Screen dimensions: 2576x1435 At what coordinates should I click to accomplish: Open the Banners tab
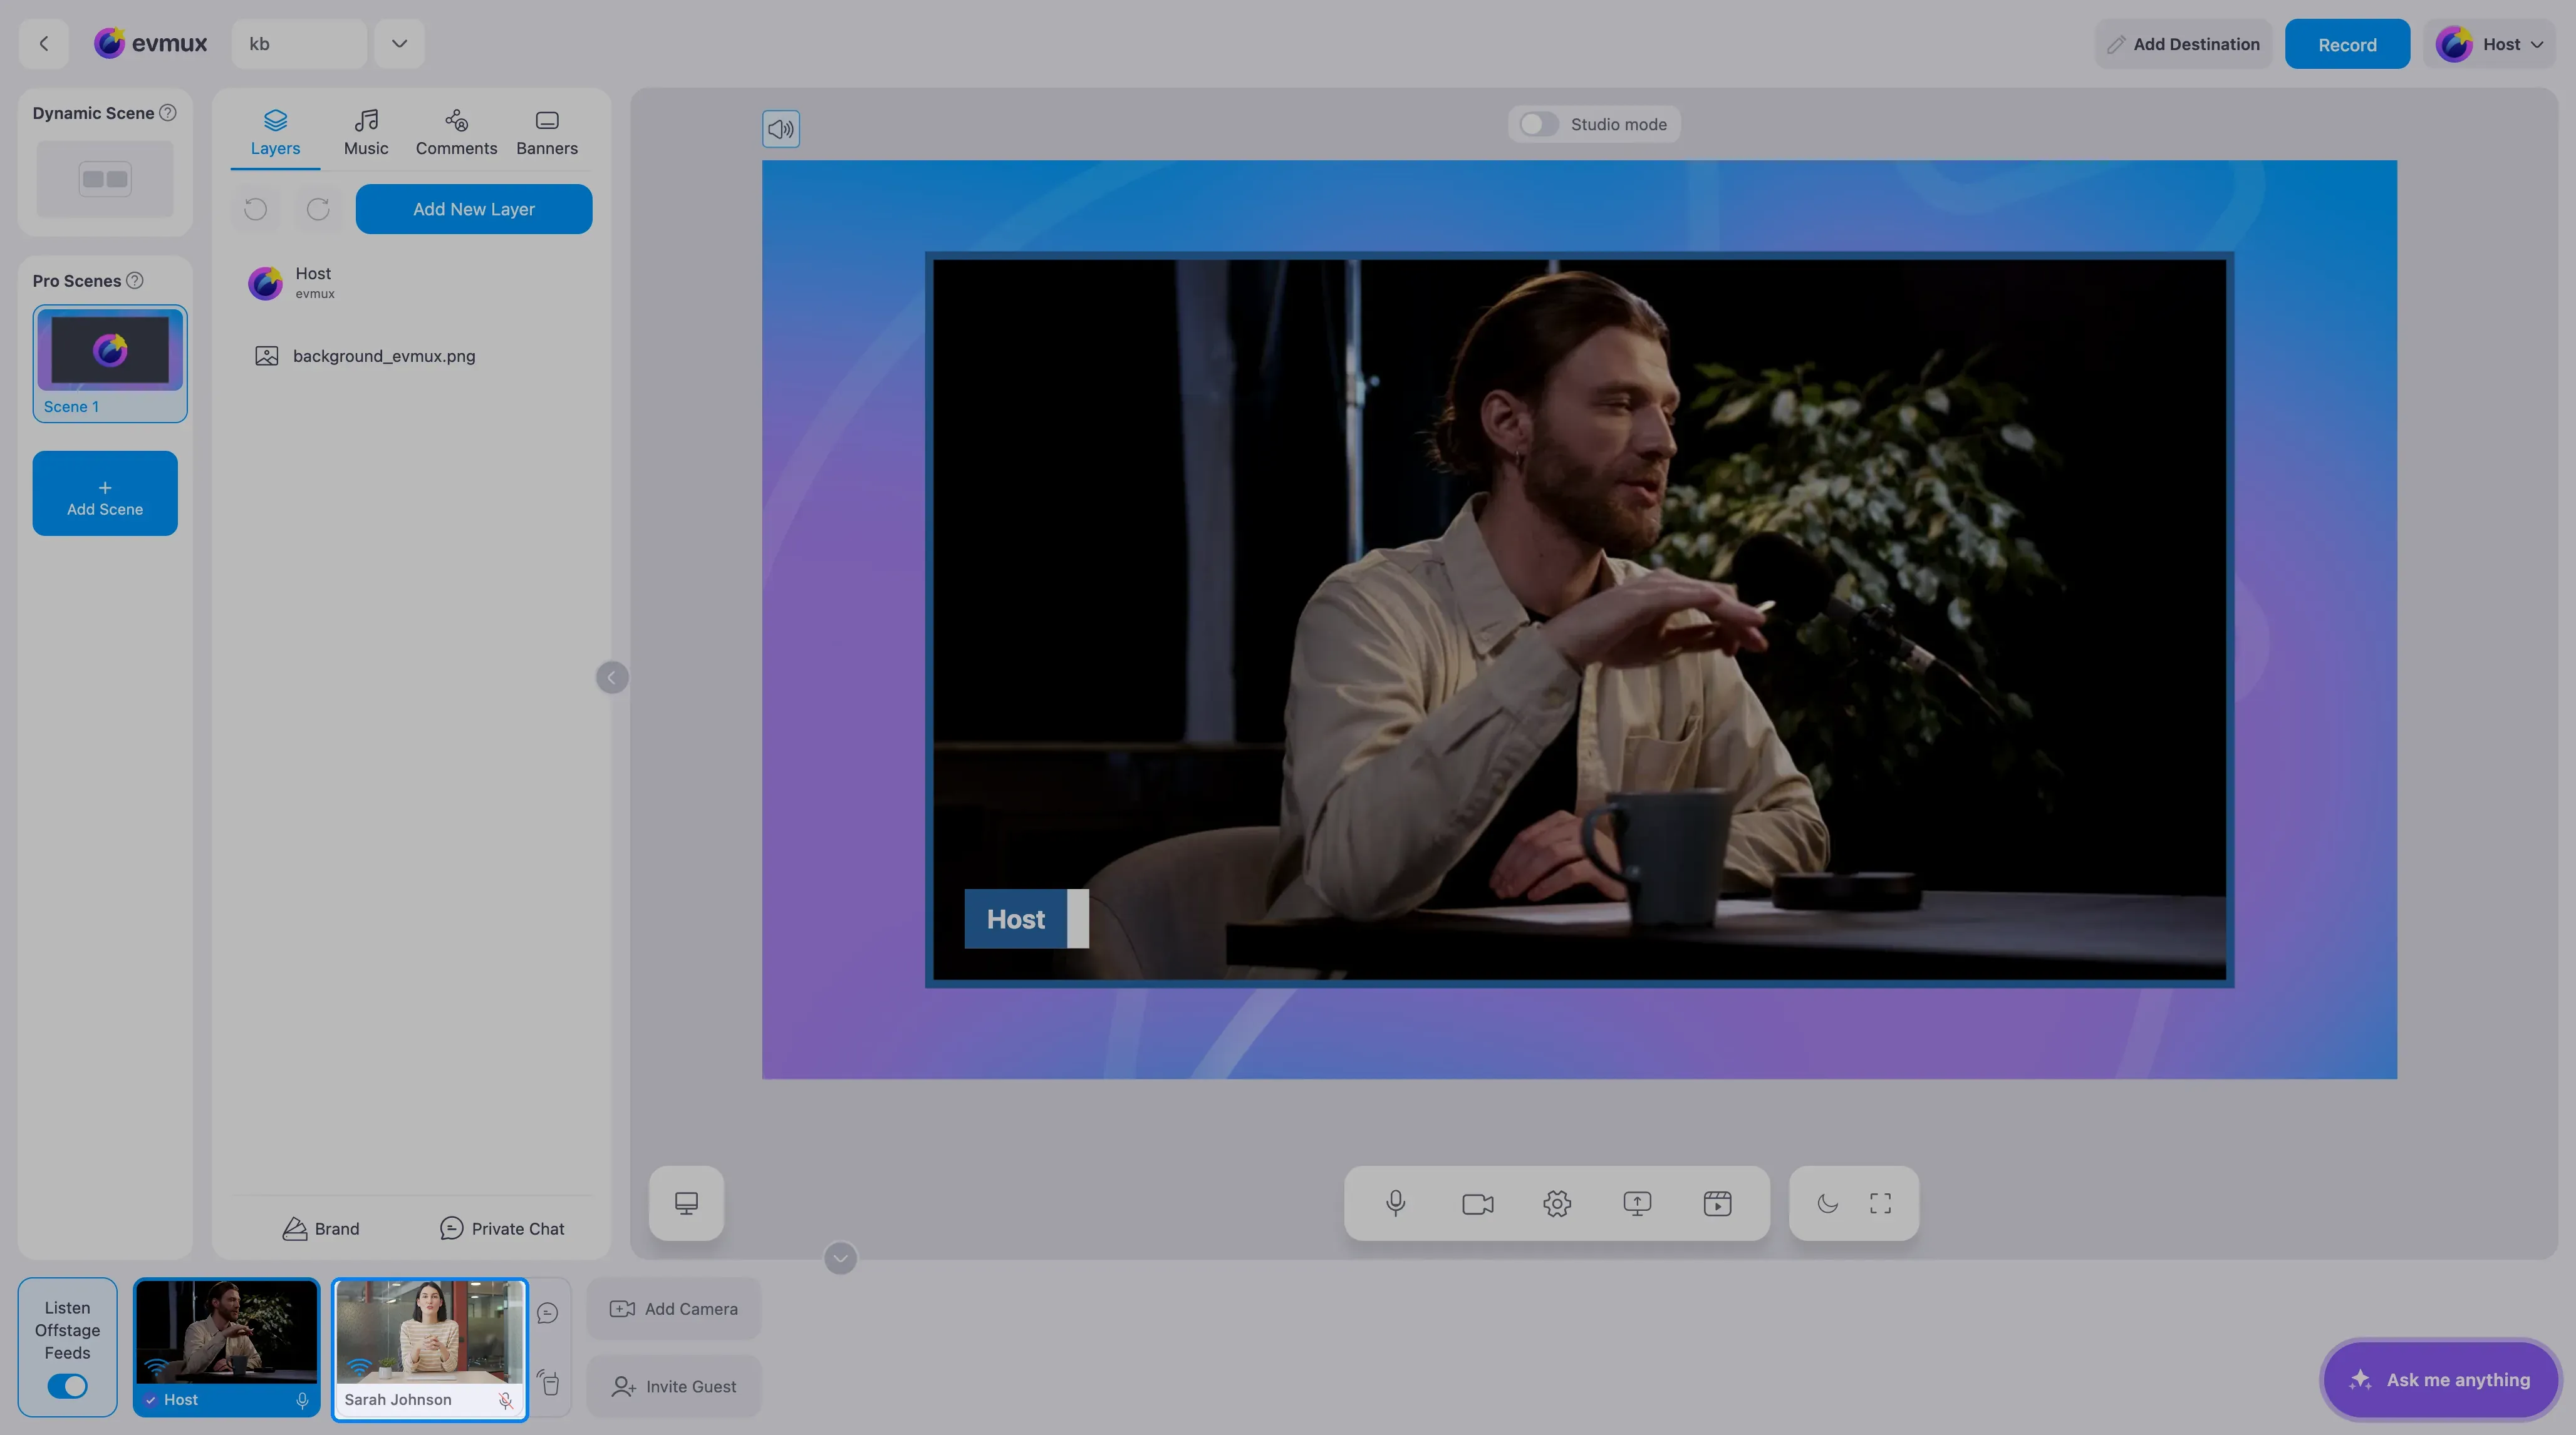coord(547,133)
